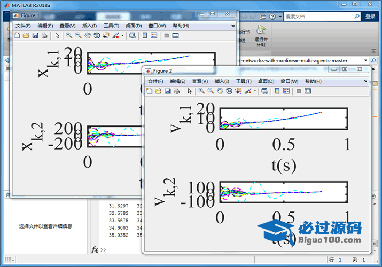Open 文件(F) menu in Figure 1

(23, 26)
